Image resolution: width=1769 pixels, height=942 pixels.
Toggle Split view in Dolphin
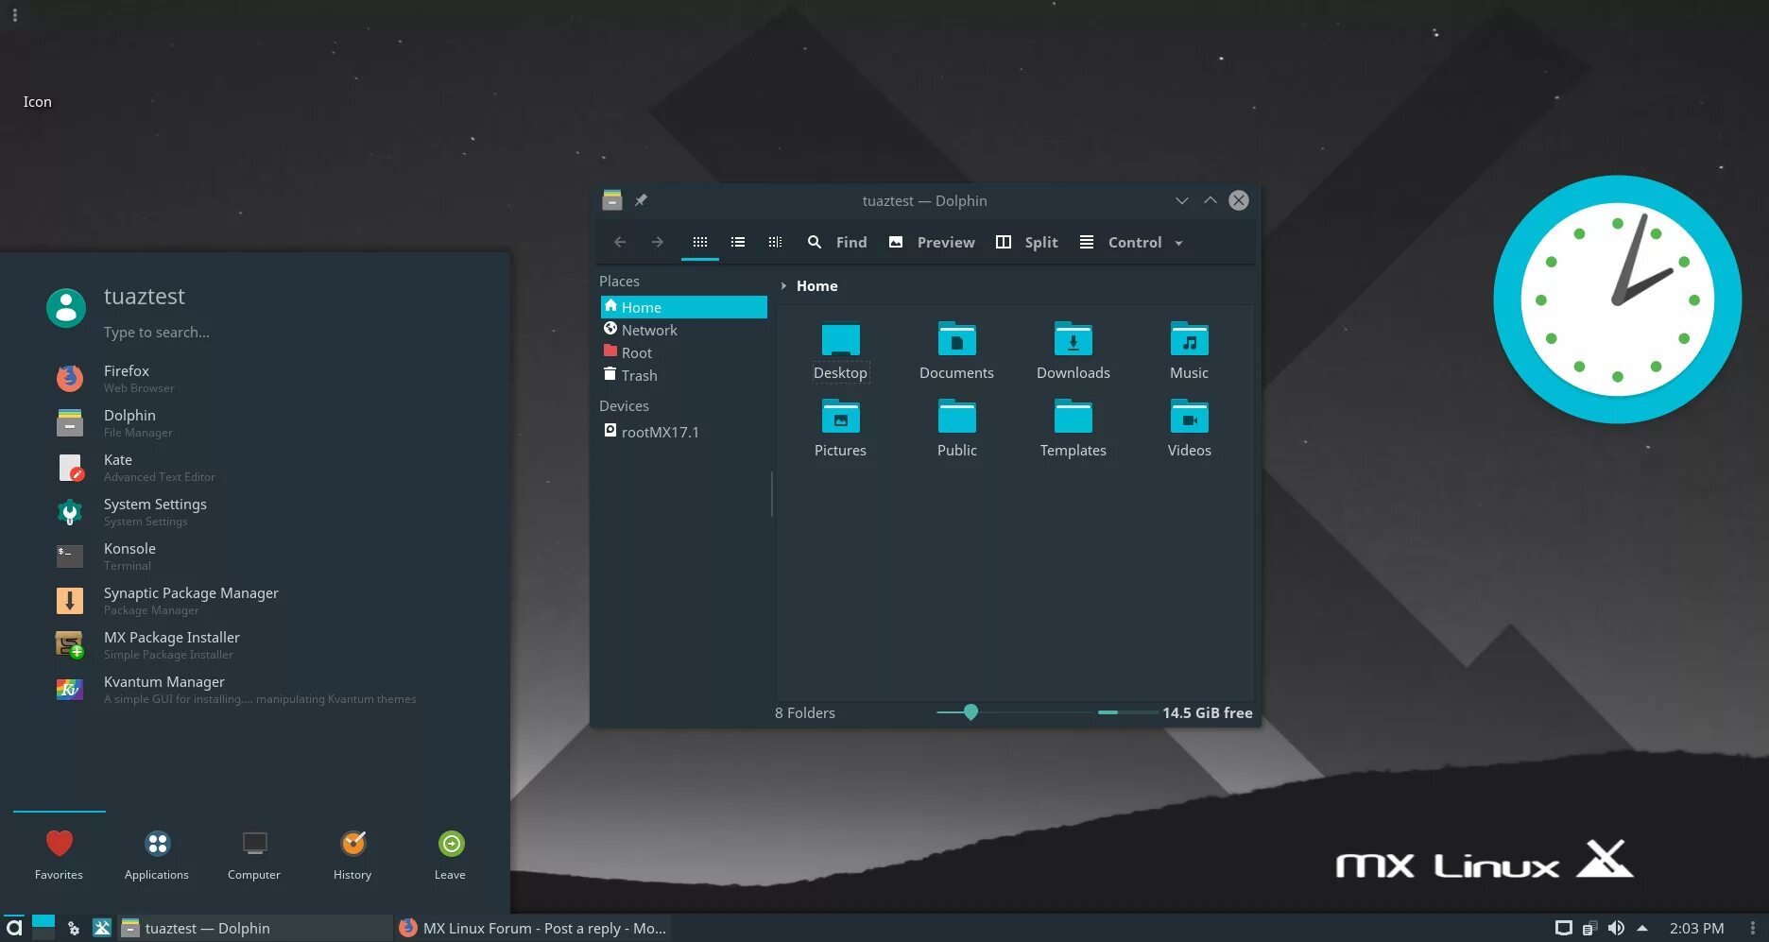1027,242
